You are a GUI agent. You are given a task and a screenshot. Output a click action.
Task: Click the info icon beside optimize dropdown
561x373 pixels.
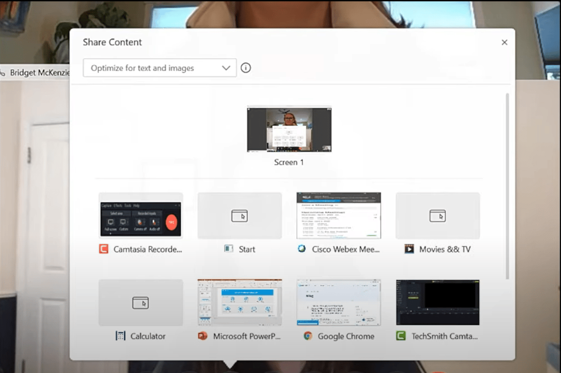[x=245, y=68]
